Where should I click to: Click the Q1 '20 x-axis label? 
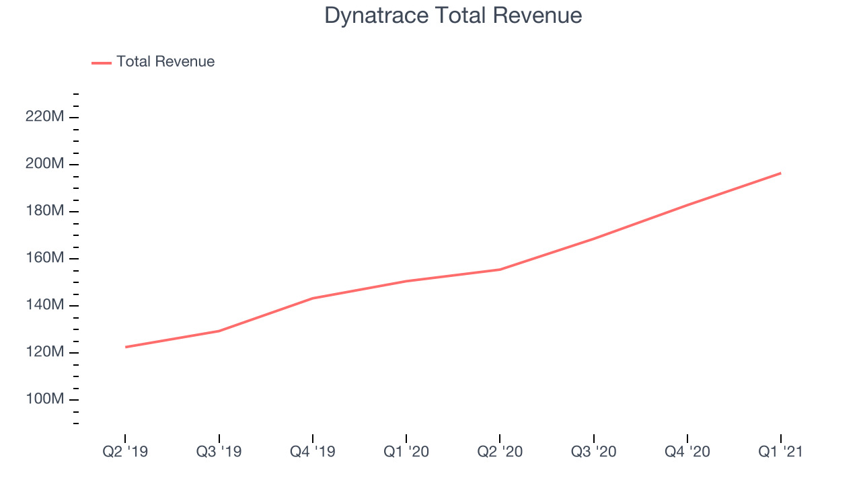406,452
